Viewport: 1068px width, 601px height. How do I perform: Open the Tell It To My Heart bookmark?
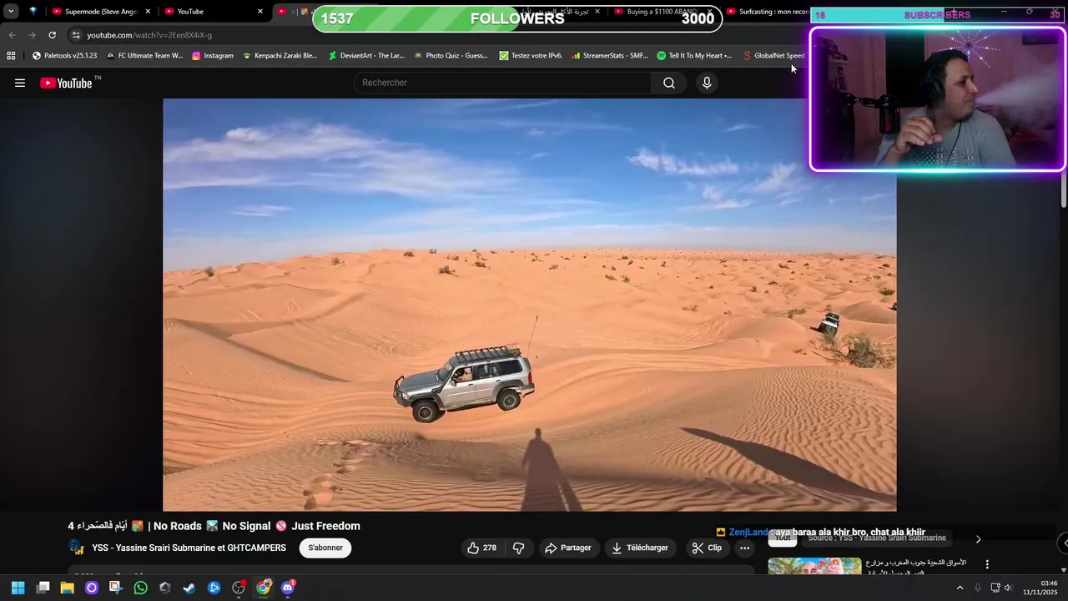coord(694,56)
